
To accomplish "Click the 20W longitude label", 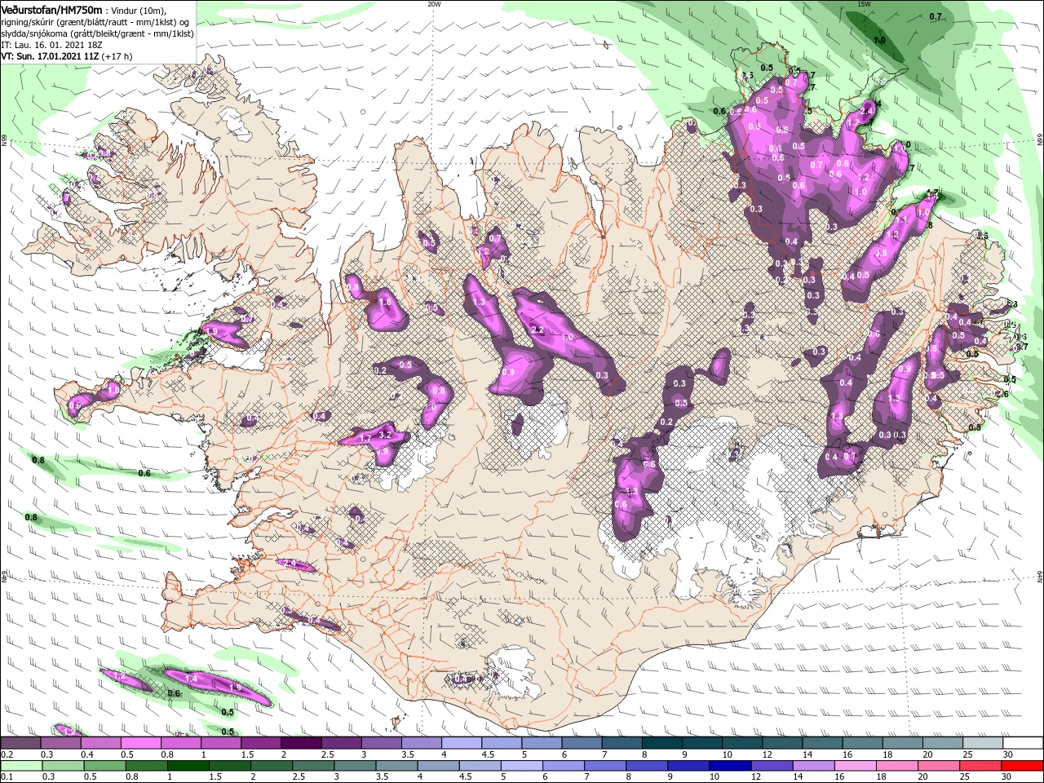I will (434, 4).
